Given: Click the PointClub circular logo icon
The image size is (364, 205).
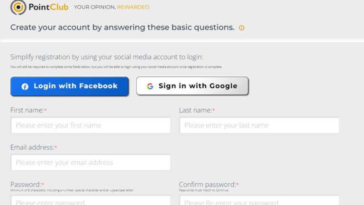Looking at the screenshot, I should click(x=18, y=7).
